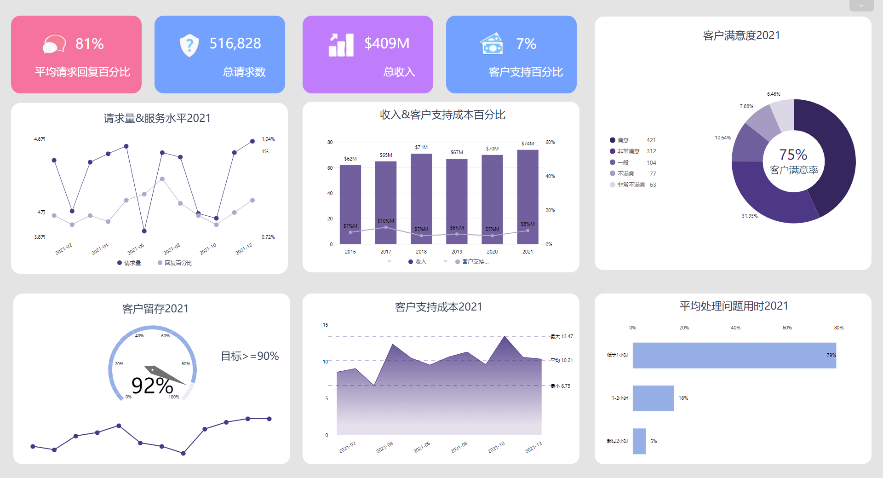Image resolution: width=883 pixels, height=478 pixels.
Task: Select the 总请求数 KPI card label
Action: pyautogui.click(x=244, y=72)
